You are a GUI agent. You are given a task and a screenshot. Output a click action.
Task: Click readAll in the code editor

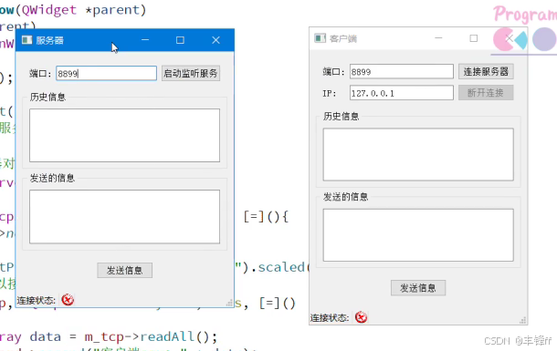167,336
